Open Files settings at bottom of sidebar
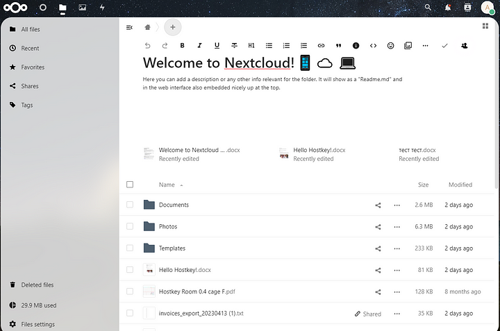 37,324
